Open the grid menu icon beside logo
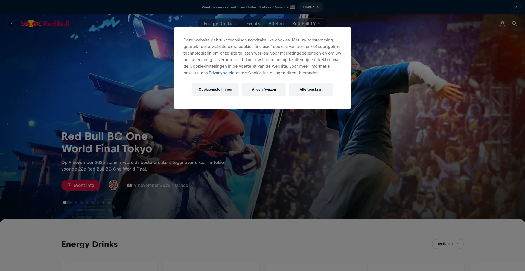 coord(11,24)
